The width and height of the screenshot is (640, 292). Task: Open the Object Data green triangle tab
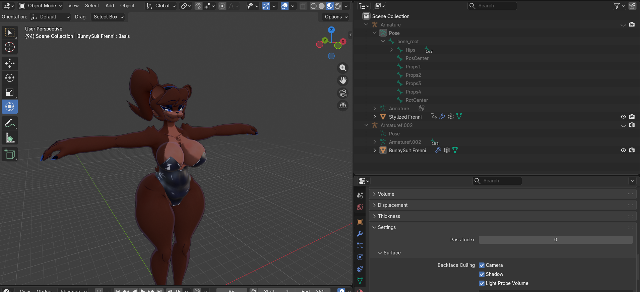point(360,281)
